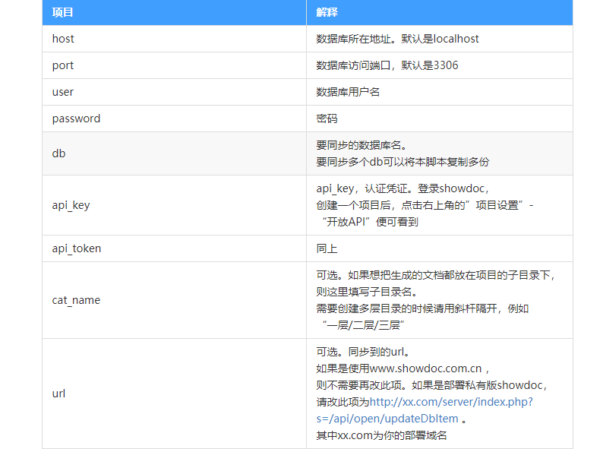Click the 项目 column header
The width and height of the screenshot is (603, 449).
[174, 12]
